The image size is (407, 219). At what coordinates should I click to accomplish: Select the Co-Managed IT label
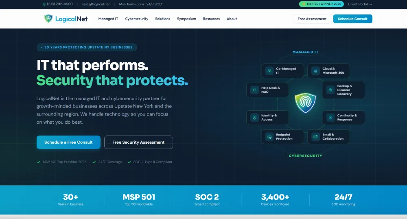pos(286,70)
